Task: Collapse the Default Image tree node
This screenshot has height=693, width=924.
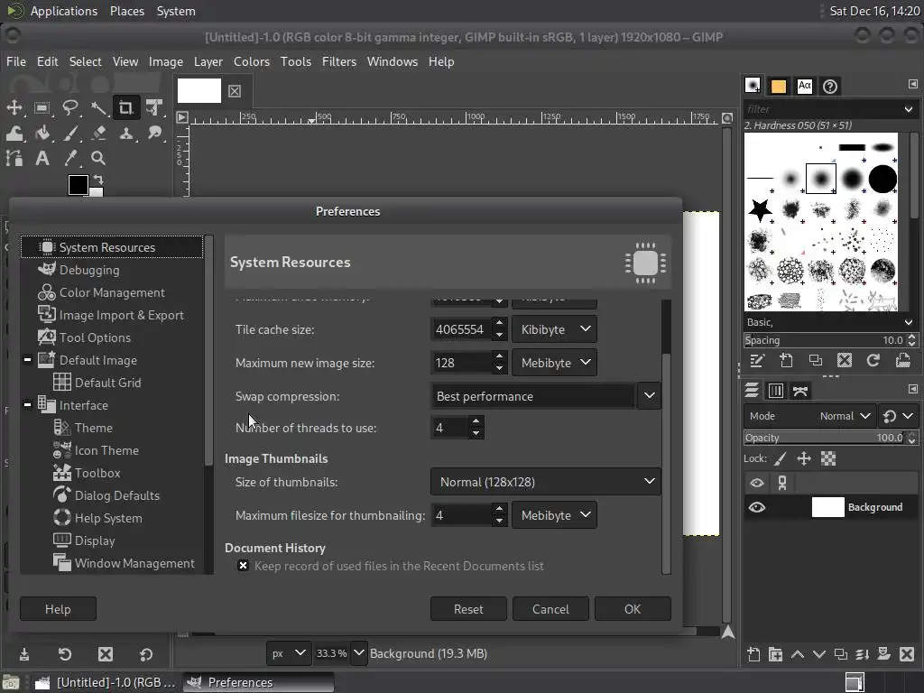Action: (27, 359)
